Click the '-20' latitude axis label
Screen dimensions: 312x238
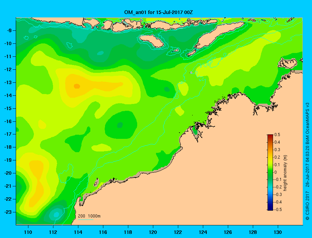tap(8, 173)
